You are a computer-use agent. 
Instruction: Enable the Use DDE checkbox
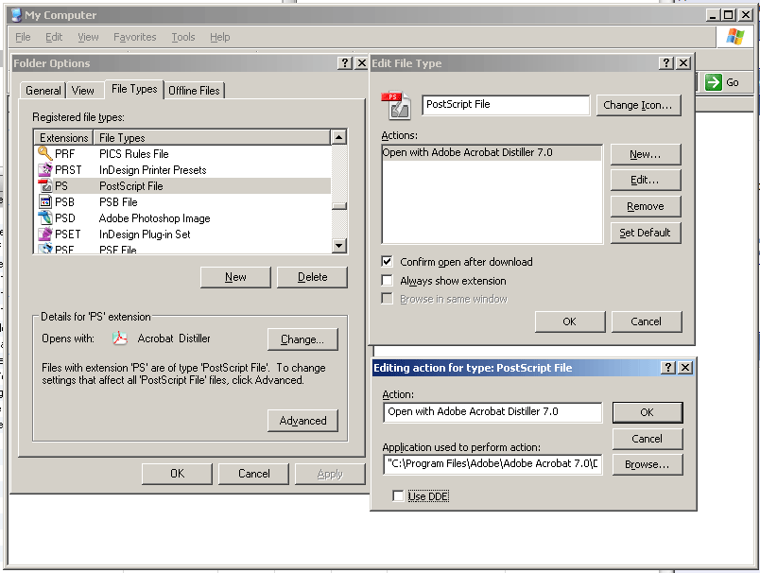tap(398, 495)
